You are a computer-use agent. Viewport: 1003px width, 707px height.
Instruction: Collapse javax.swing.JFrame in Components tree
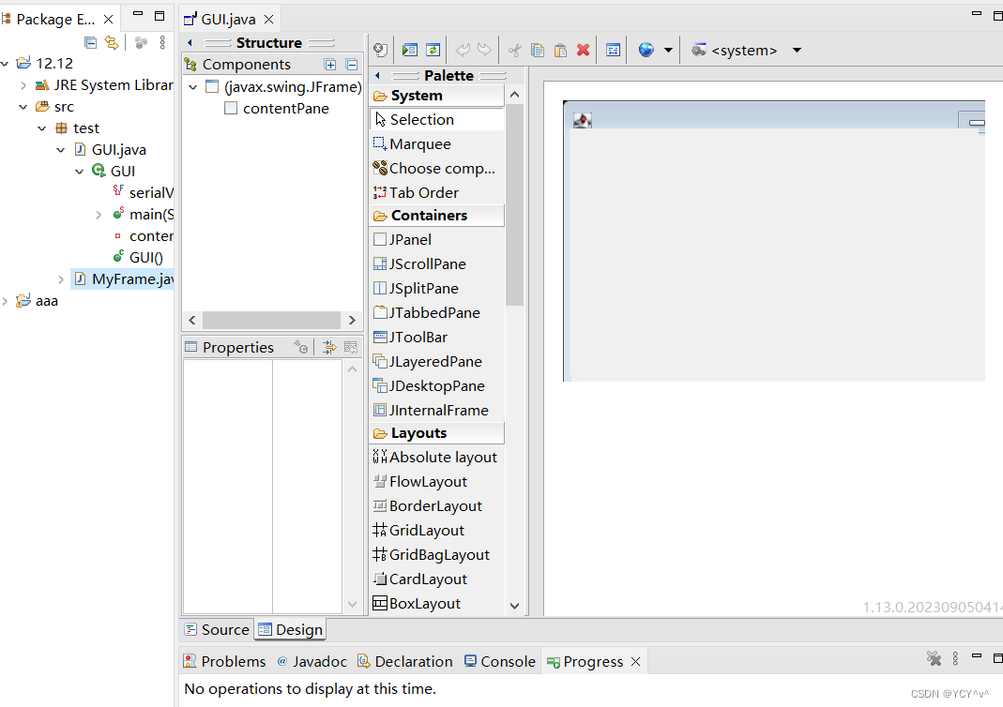[193, 87]
